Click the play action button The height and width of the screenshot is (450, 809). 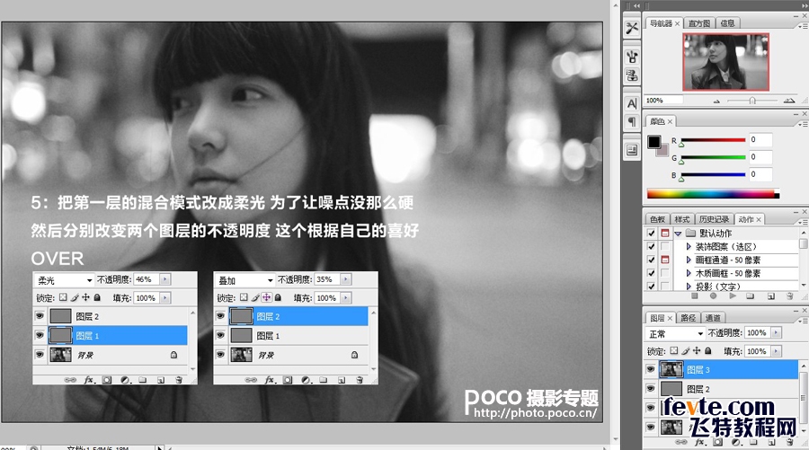[732, 296]
